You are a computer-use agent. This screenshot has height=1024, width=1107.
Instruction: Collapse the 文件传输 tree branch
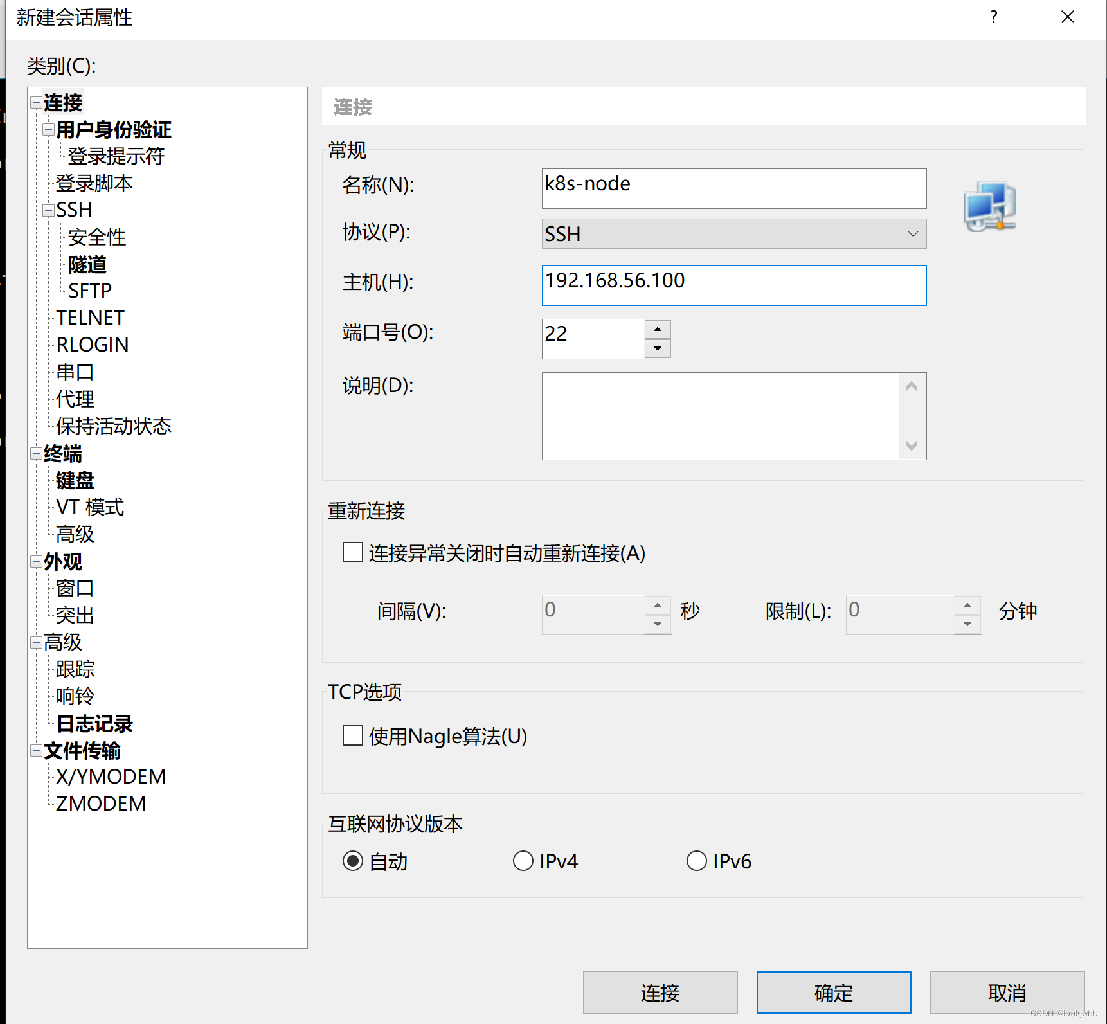point(37,750)
